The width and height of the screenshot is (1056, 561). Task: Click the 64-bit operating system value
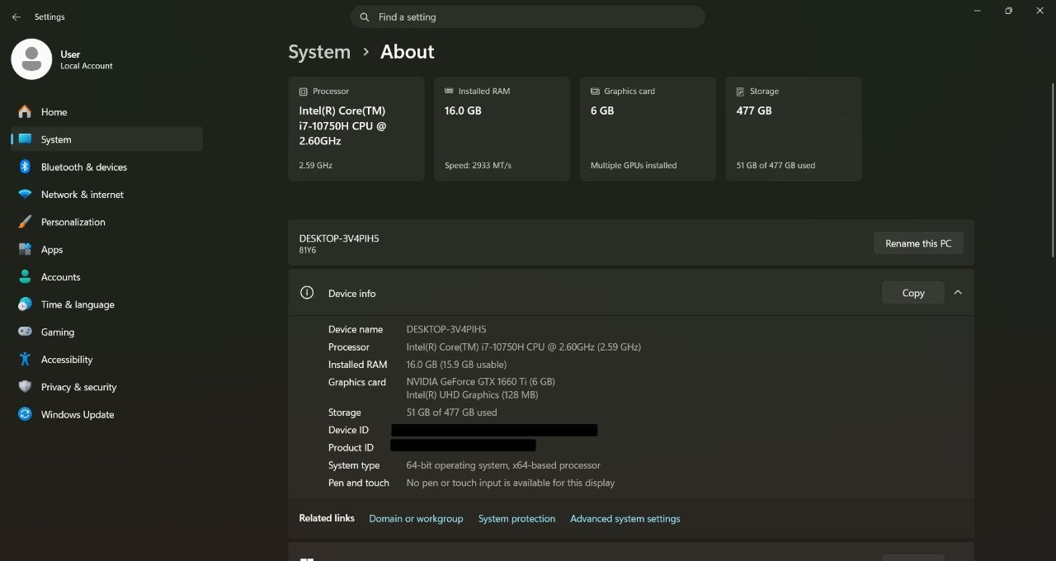click(x=503, y=465)
